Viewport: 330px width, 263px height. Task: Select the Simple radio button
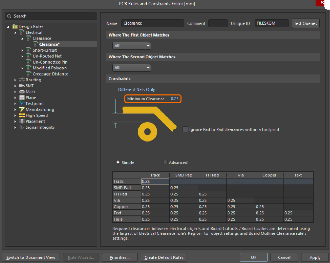click(118, 162)
